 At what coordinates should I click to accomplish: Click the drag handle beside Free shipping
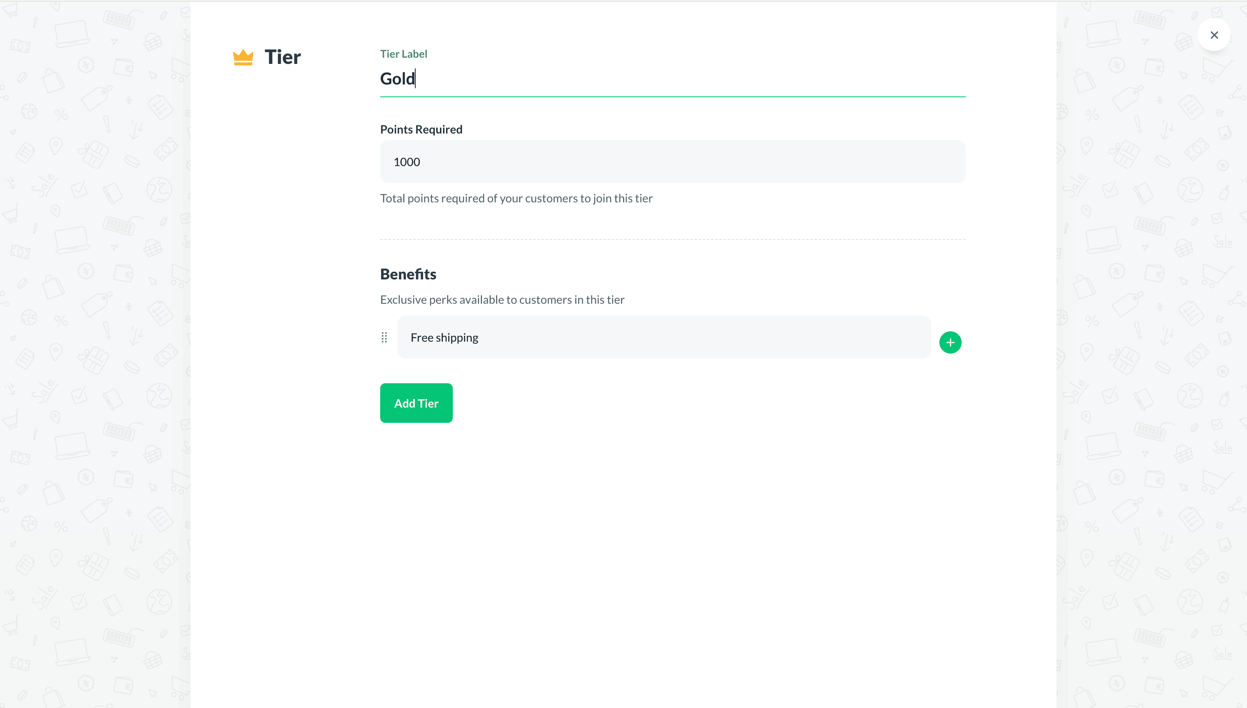click(x=384, y=338)
